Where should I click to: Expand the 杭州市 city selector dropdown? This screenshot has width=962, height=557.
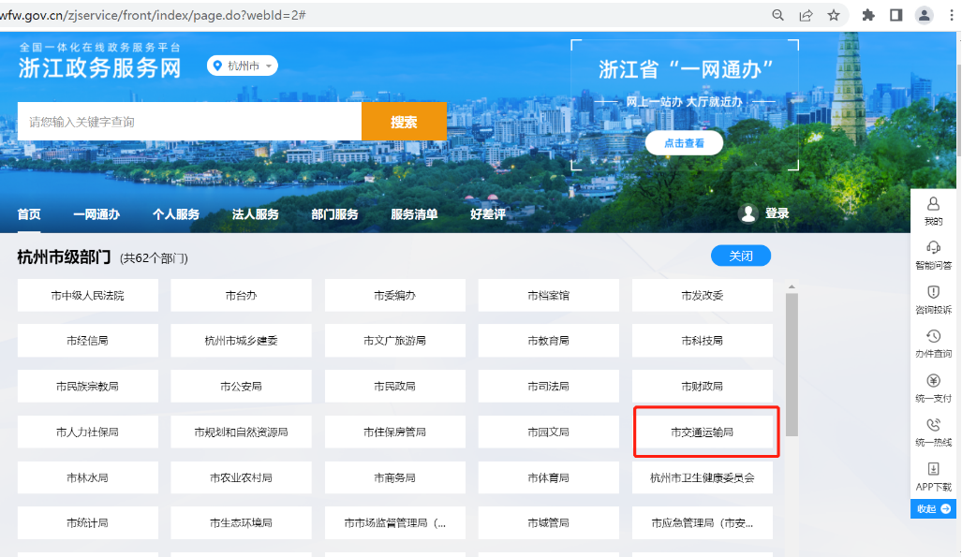(243, 66)
